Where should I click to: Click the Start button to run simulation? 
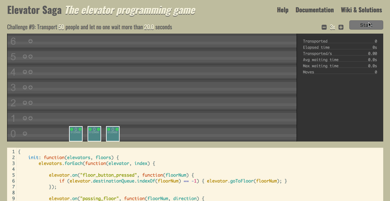(x=366, y=25)
